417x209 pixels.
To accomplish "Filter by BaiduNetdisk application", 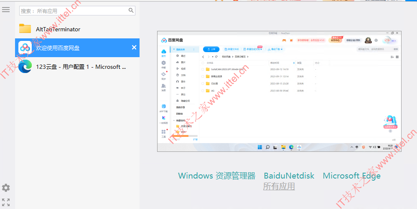I will click(x=289, y=176).
